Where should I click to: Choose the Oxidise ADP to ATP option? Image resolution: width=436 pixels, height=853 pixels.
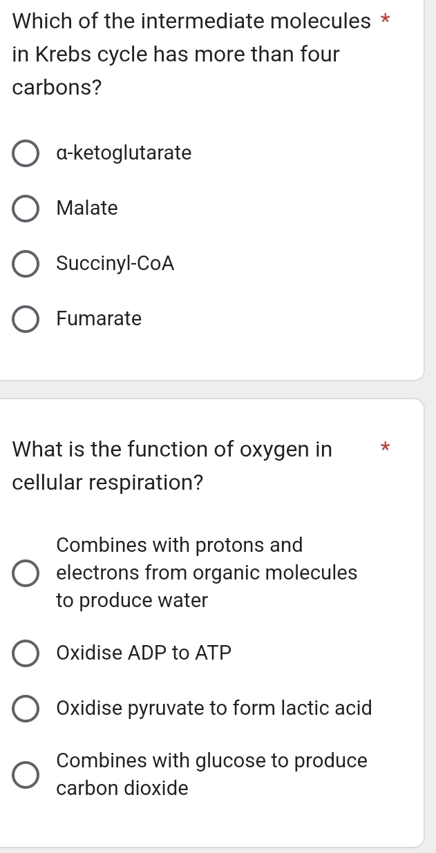(26, 653)
